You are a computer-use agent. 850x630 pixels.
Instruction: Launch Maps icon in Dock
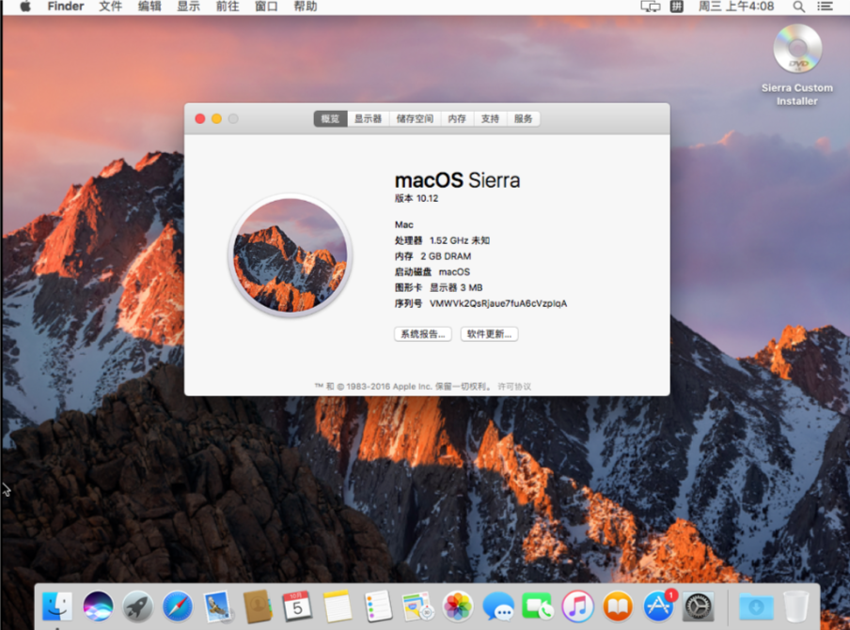click(417, 607)
